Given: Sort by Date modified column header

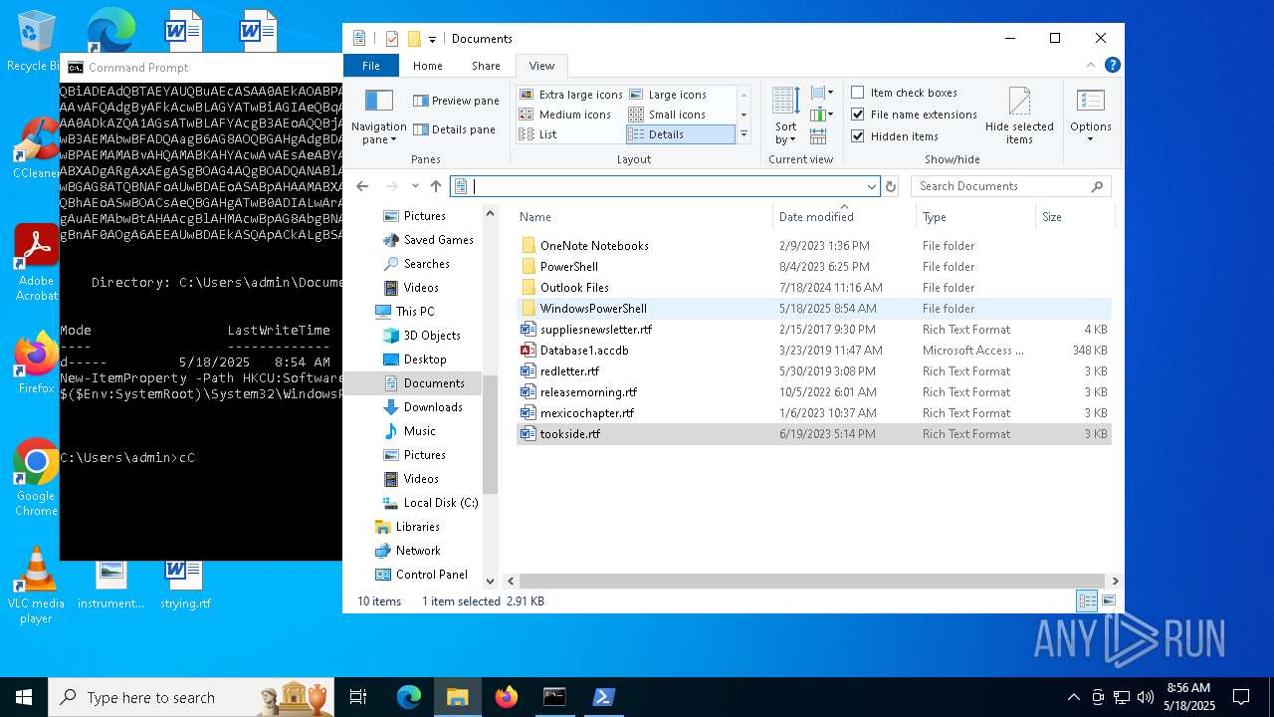Looking at the screenshot, I should [x=844, y=217].
